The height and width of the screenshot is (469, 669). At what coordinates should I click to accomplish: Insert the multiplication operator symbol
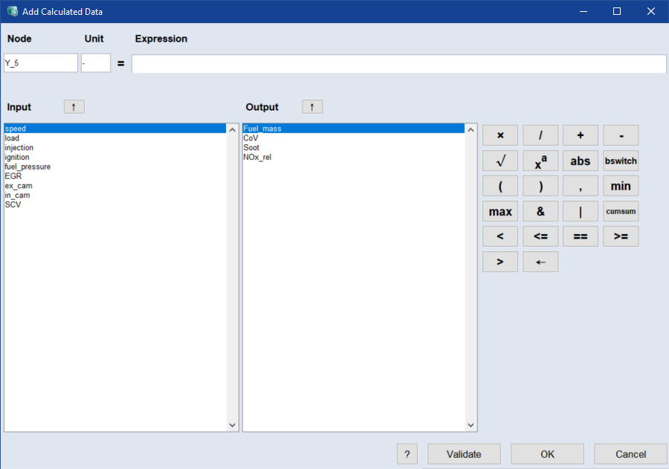[500, 135]
